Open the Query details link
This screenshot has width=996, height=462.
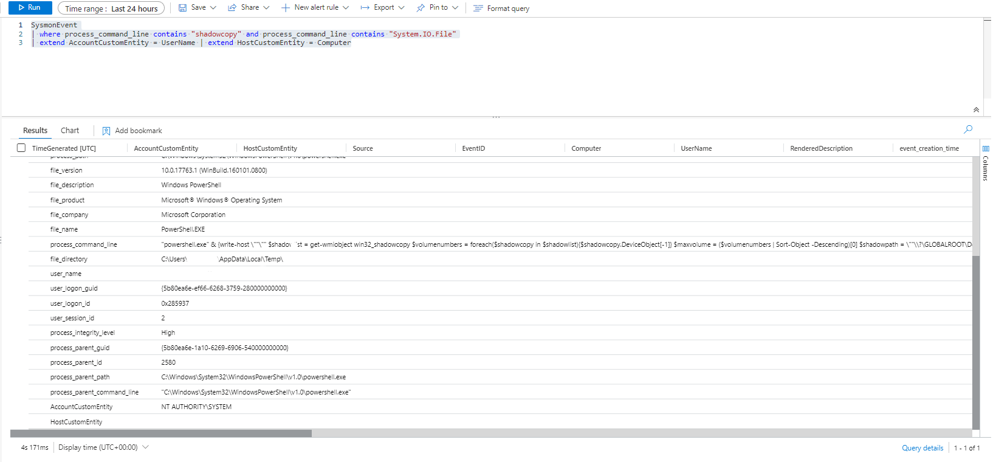[x=922, y=448]
